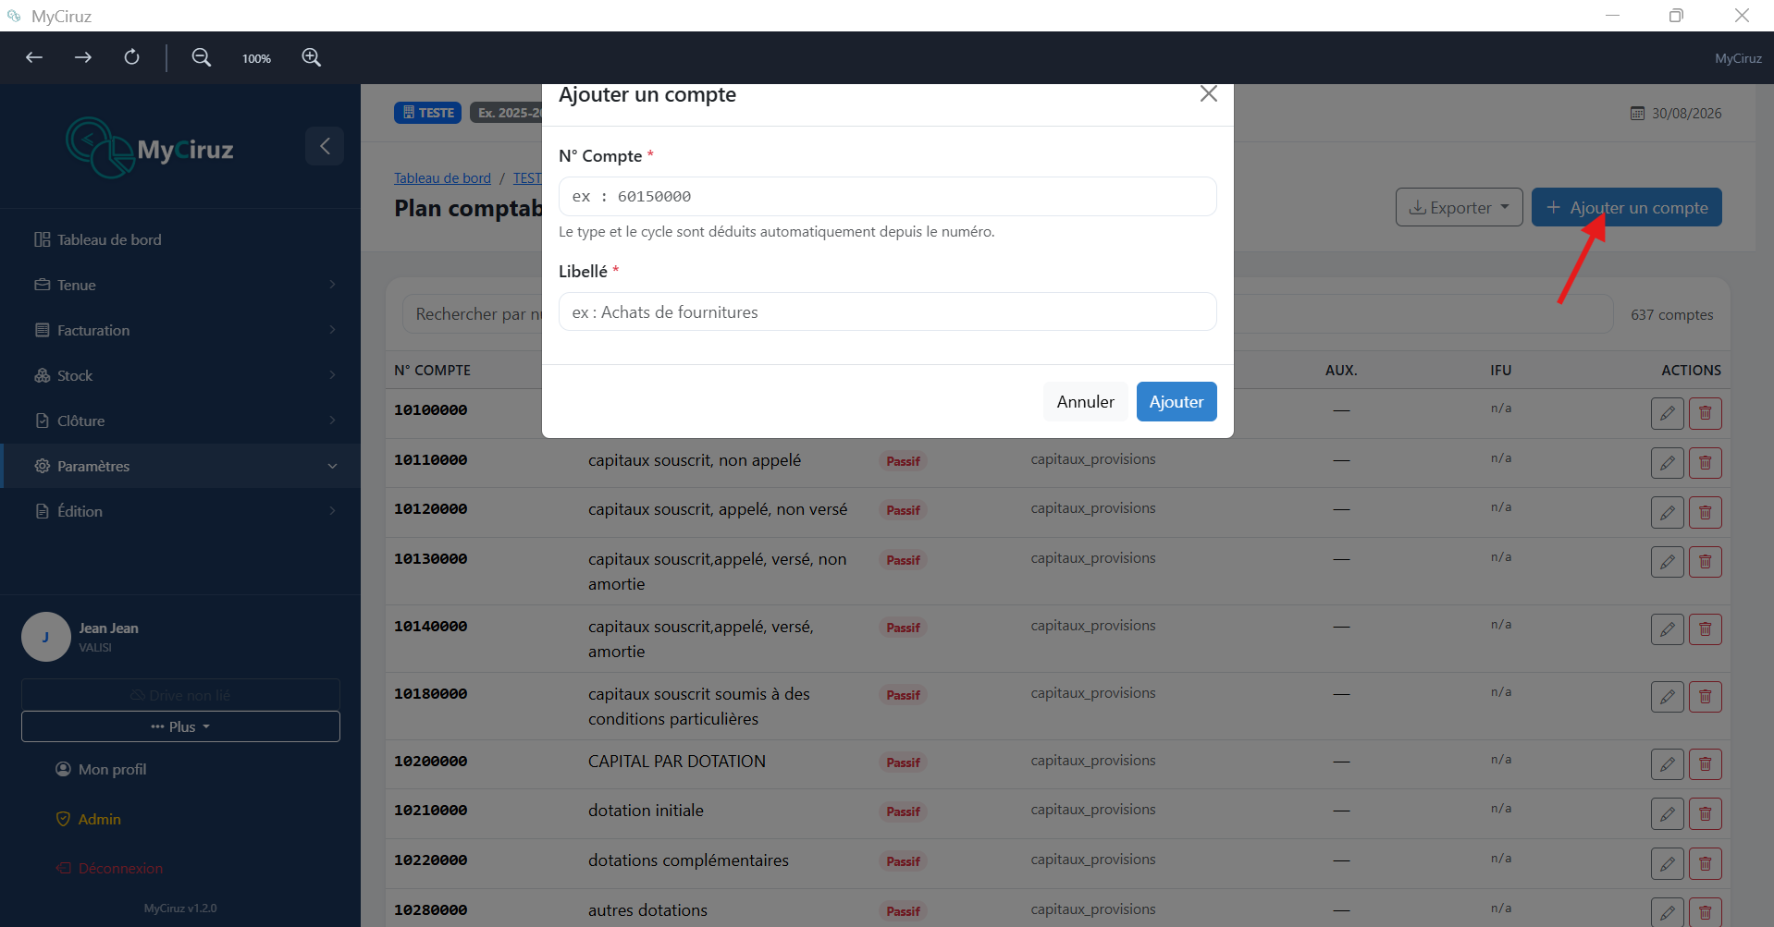Delete account 10110000 with trash icon
The width and height of the screenshot is (1774, 927).
coord(1705,463)
